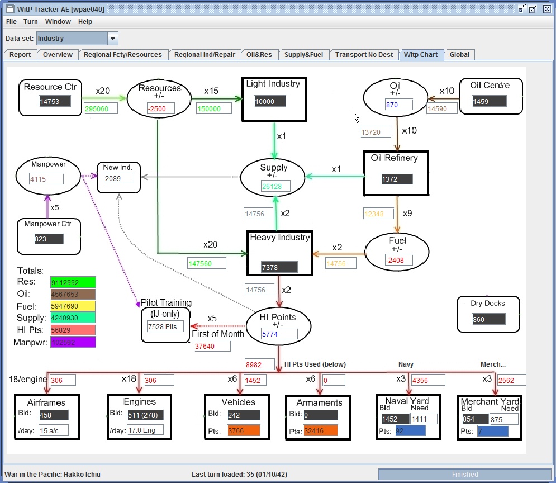Open the Help menu
The image size is (556, 483).
(85, 22)
